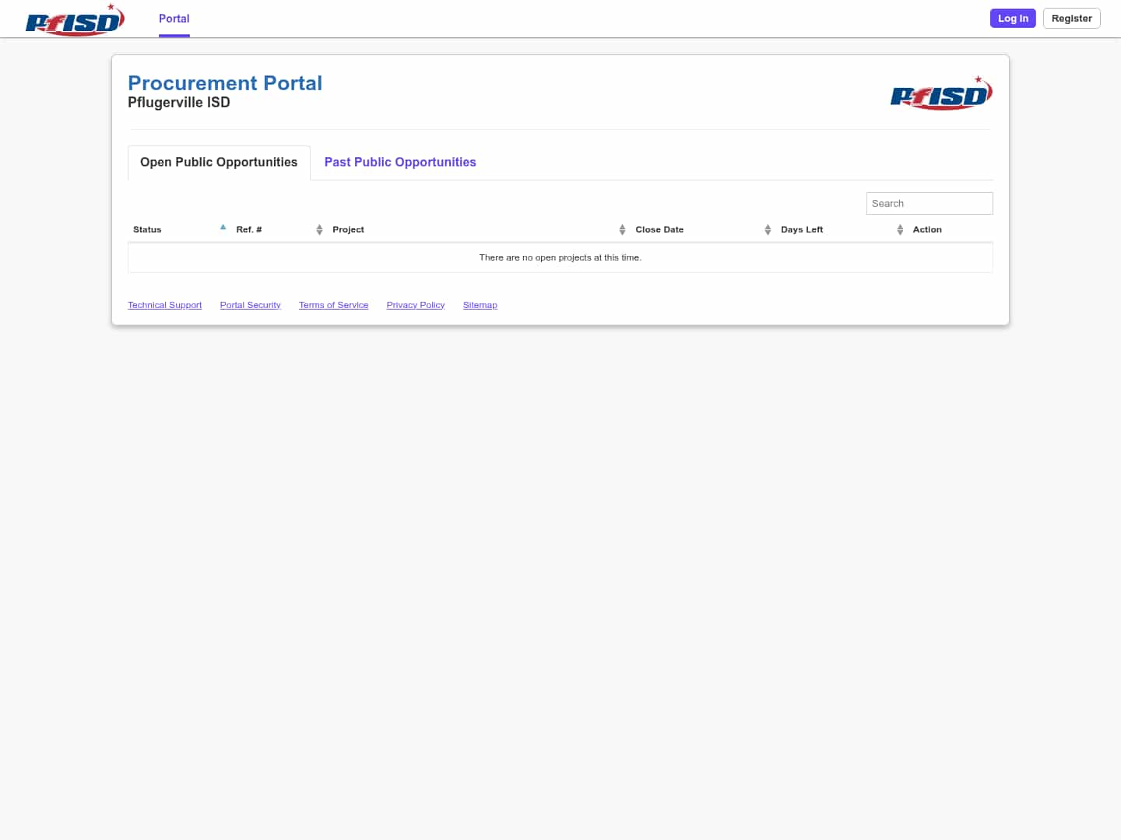Click the Log In button
Screen dimensions: 1121x840
point(1013,19)
